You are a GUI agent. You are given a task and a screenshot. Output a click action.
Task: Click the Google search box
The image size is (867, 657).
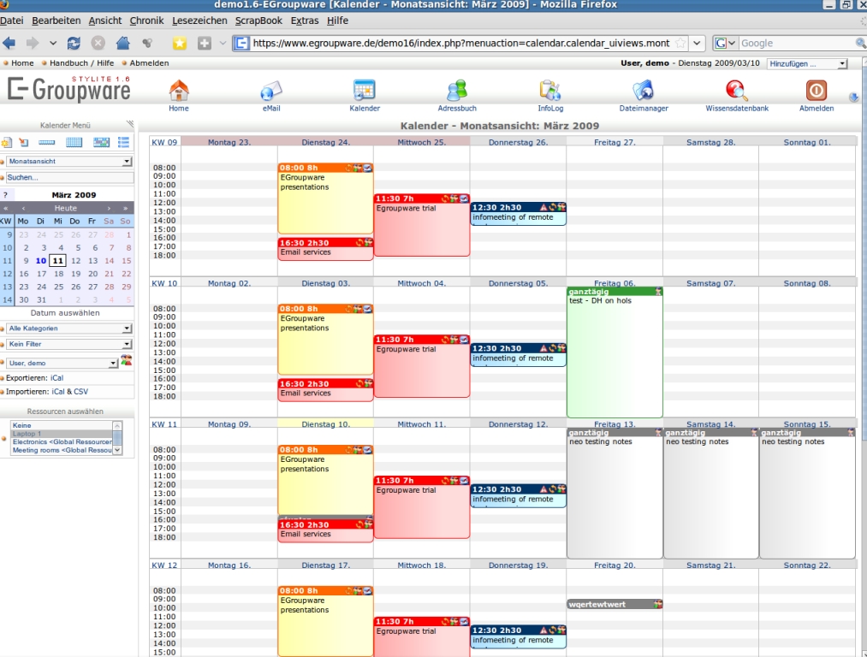[x=797, y=43]
